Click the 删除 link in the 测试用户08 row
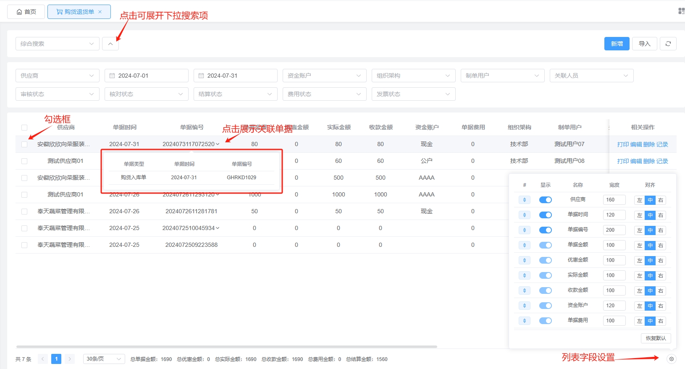Image resolution: width=685 pixels, height=369 pixels. pyautogui.click(x=649, y=161)
